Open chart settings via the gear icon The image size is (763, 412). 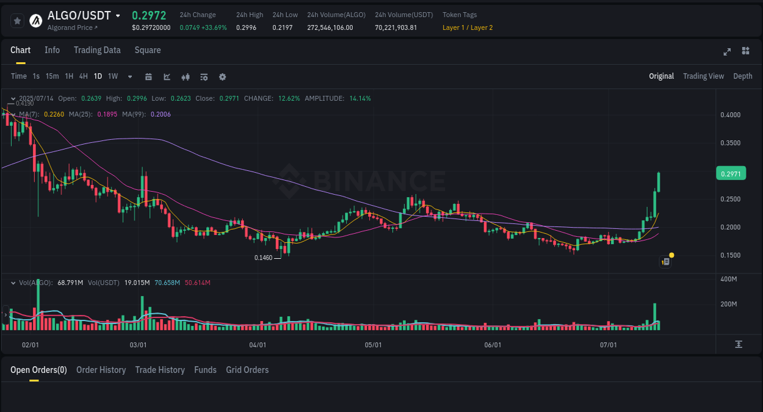click(x=222, y=76)
